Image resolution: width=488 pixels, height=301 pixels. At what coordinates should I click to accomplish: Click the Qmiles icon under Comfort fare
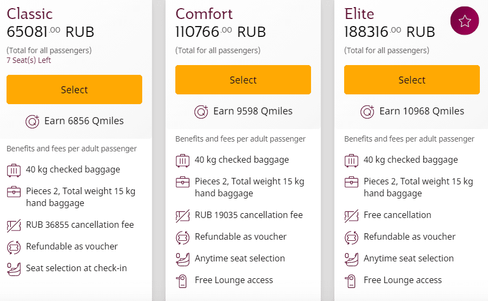click(201, 112)
